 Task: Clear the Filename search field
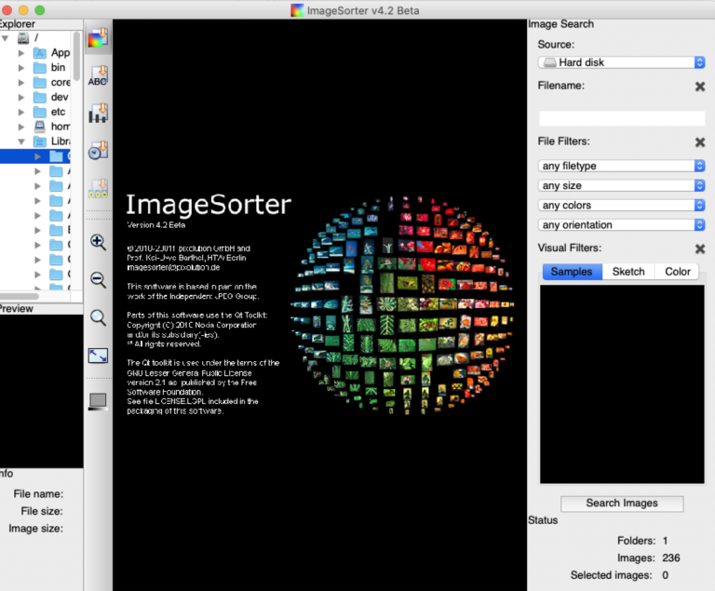tap(700, 87)
